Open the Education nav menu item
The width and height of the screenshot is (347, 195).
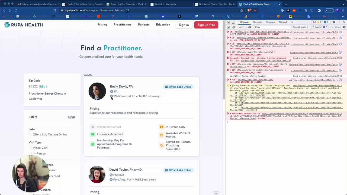tap(163, 25)
